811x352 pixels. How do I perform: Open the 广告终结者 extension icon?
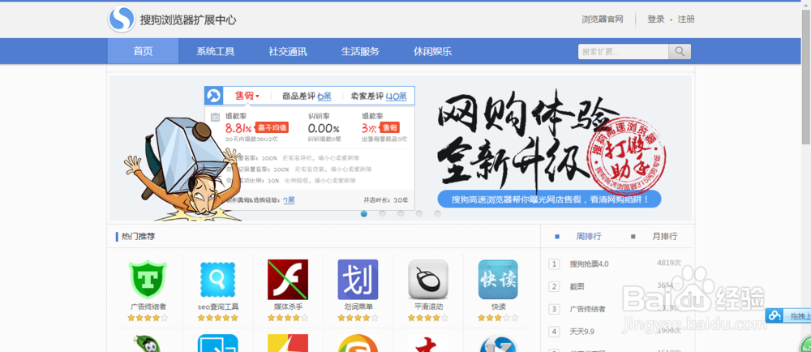tap(148, 280)
